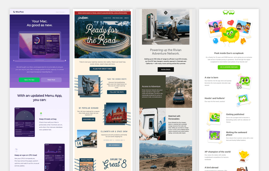Click the 'Ellsworth Air & Space Show' heading
This screenshot has height=171, width=269.
click(114, 132)
